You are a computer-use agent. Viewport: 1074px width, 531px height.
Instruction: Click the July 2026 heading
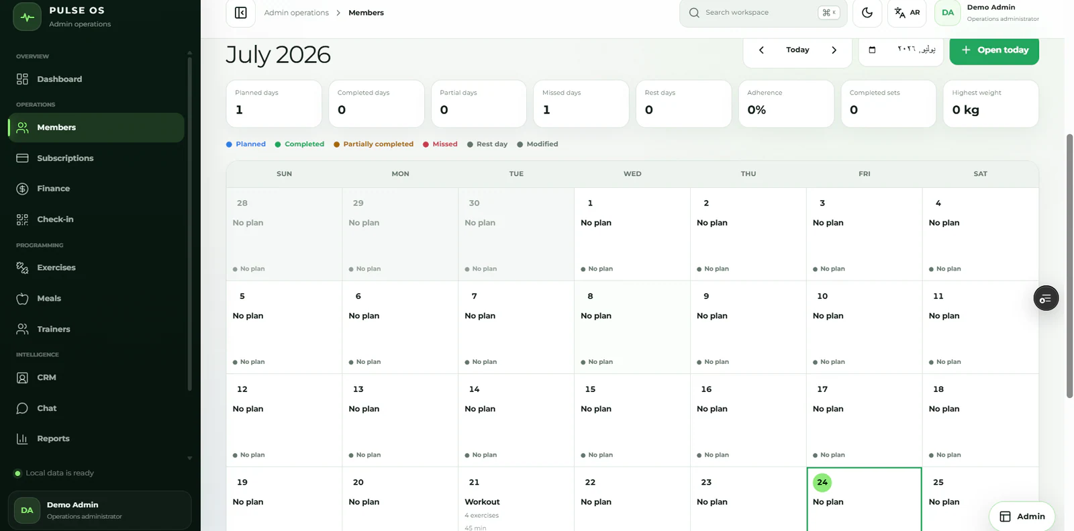[278, 54]
